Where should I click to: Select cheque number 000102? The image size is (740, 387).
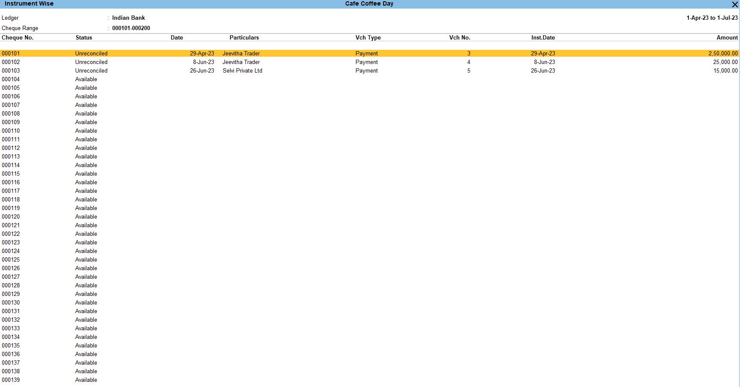(x=11, y=62)
